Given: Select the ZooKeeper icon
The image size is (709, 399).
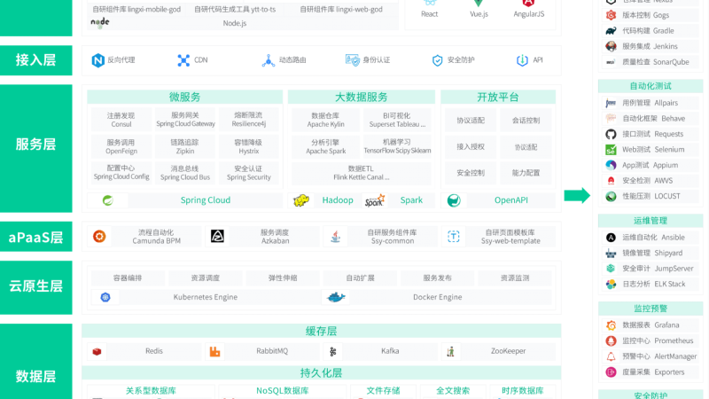Looking at the screenshot, I should [450, 351].
